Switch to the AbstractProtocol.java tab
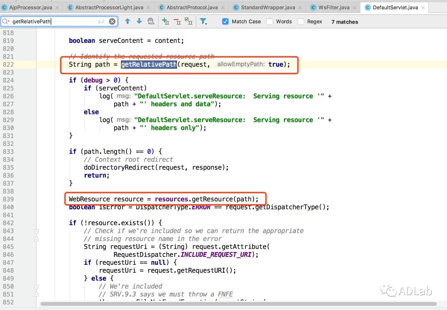447x310 pixels. 192,7
